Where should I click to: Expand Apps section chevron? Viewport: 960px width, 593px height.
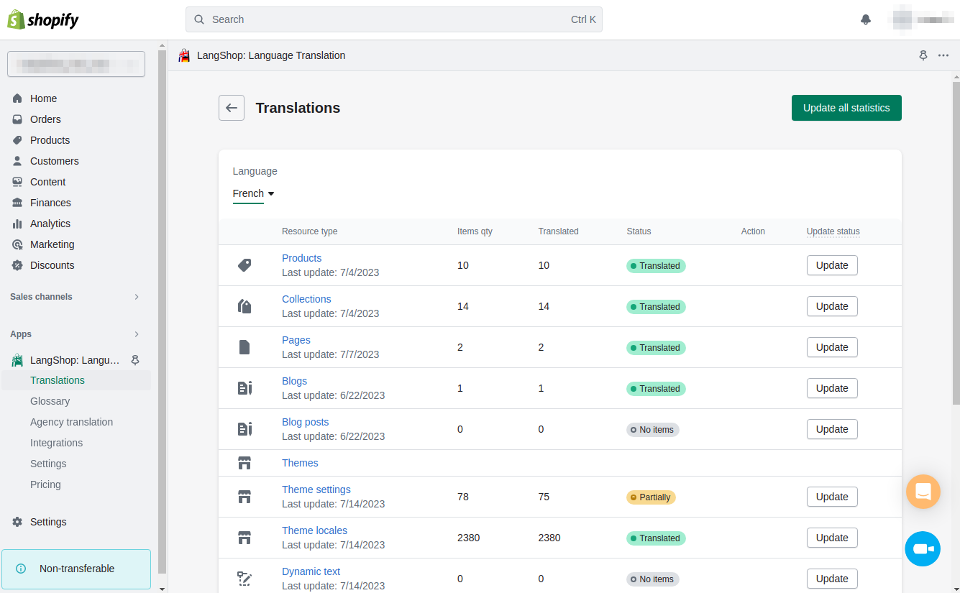tap(137, 334)
